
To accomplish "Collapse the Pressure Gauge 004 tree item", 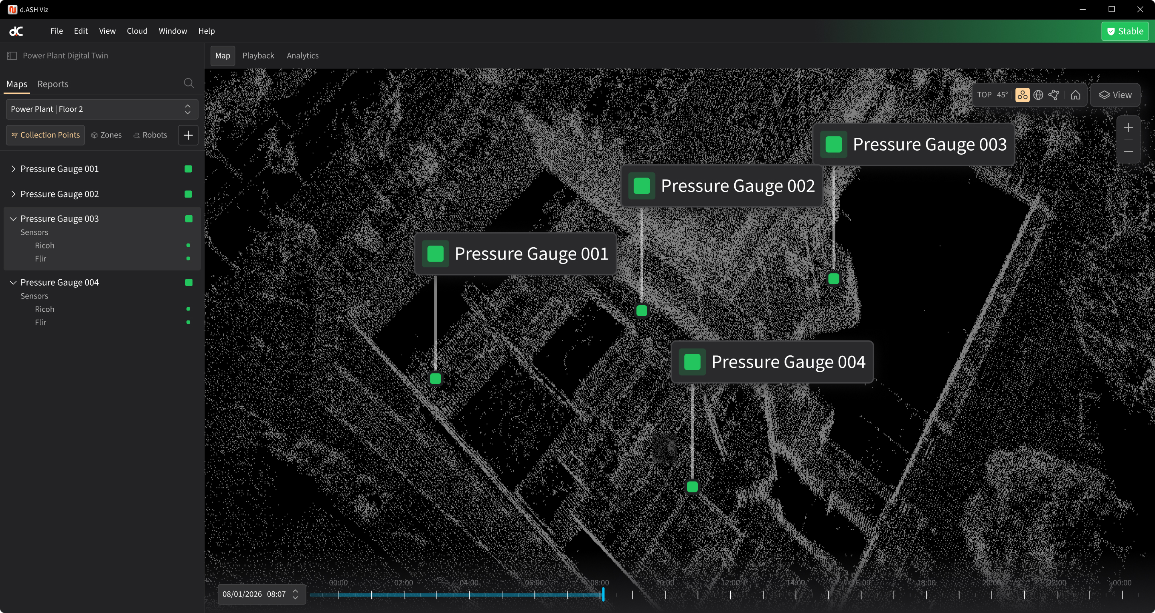I will coord(13,282).
